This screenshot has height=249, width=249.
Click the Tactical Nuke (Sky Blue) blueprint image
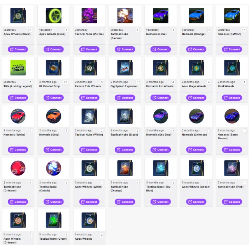click(x=161, y=168)
